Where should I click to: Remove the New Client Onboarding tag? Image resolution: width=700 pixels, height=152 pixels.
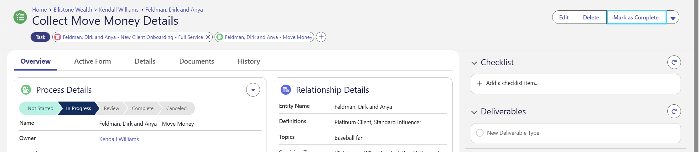[x=208, y=37]
